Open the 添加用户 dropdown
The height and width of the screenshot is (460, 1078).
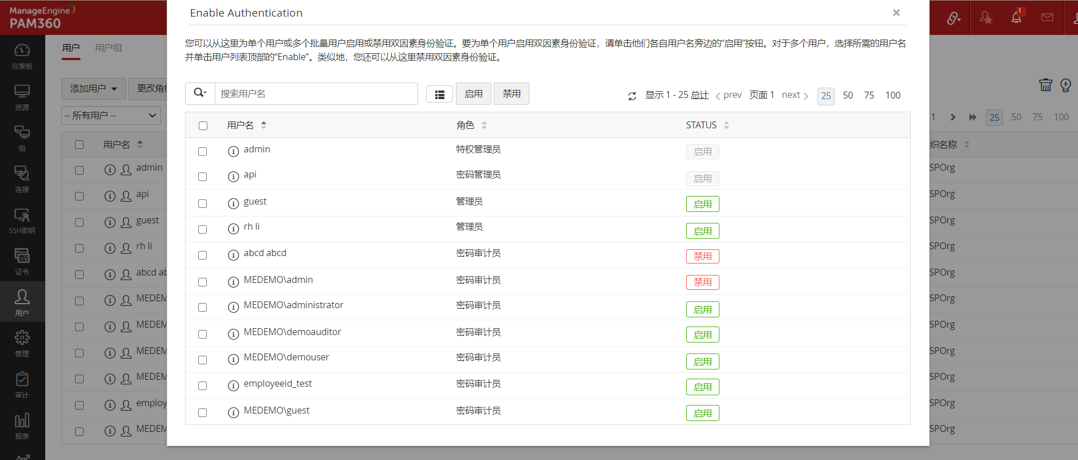coord(93,89)
